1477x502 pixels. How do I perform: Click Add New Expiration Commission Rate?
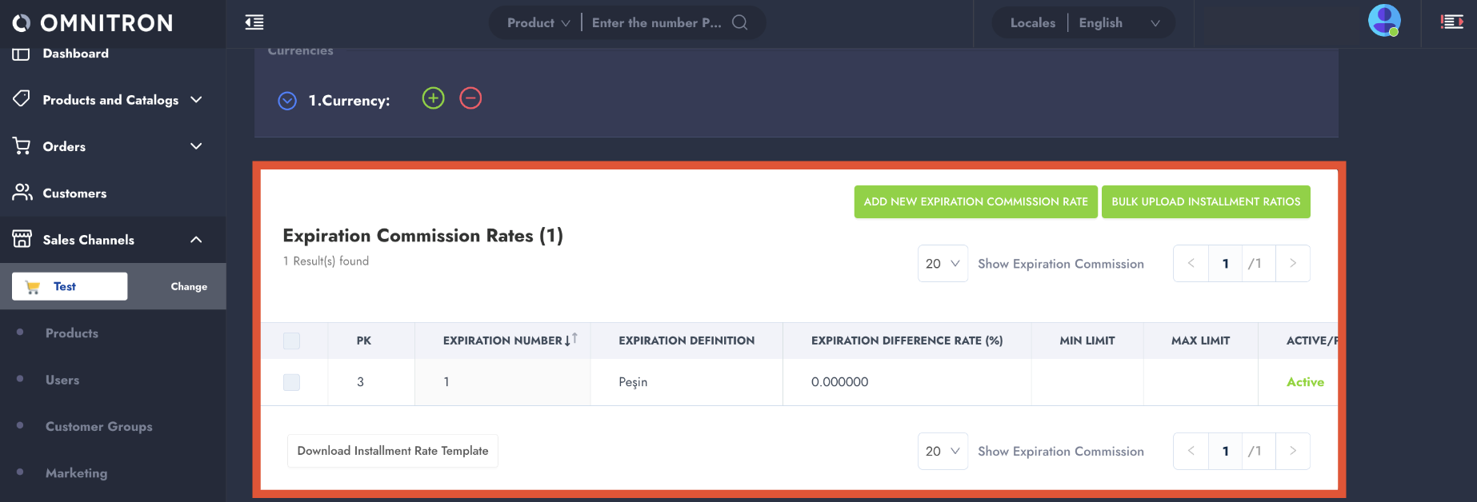(975, 201)
